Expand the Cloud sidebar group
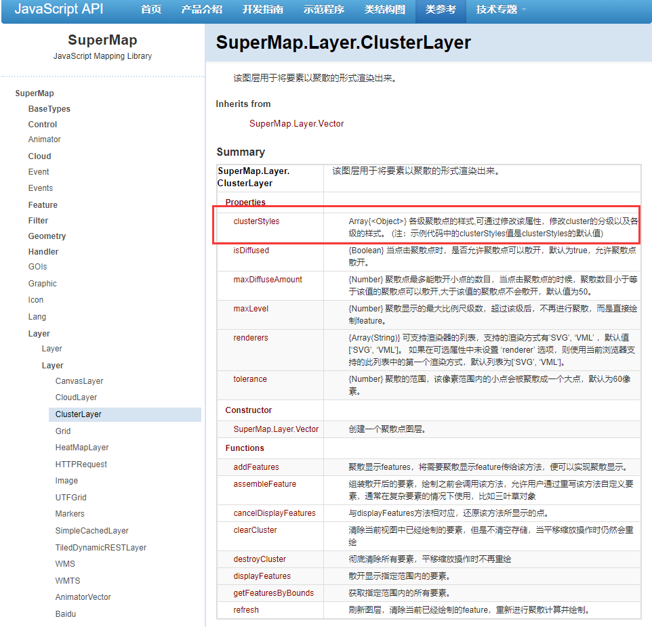 pyautogui.click(x=39, y=156)
